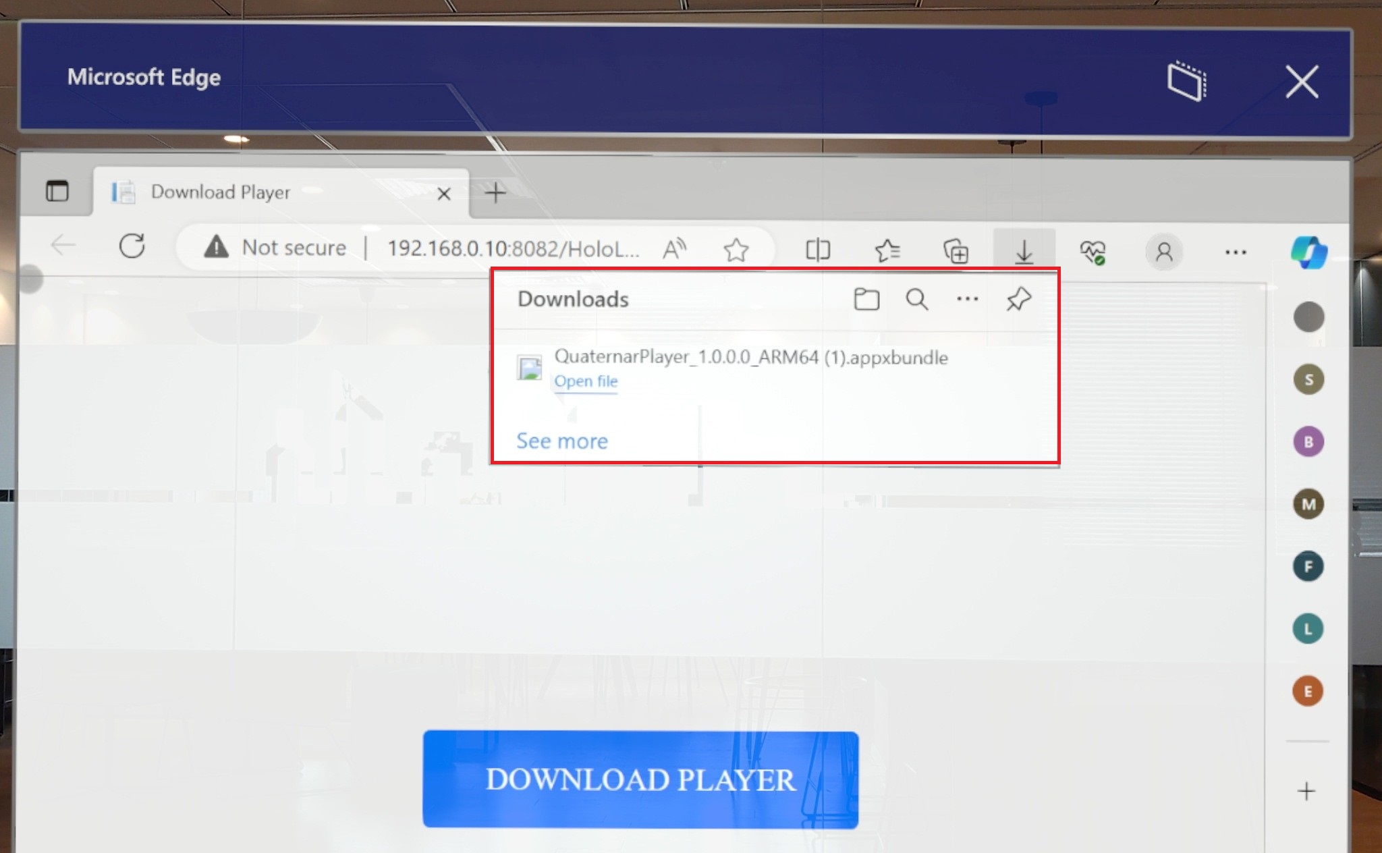Close the Microsoft Edge hologram window
The height and width of the screenshot is (853, 1382).
(1302, 82)
